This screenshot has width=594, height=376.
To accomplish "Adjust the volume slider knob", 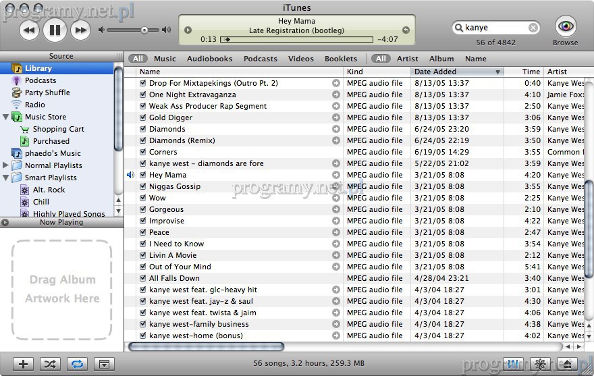I will point(144,30).
